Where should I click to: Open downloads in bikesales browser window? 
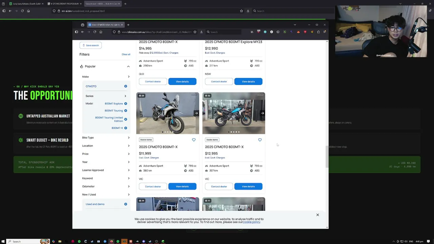(201, 32)
